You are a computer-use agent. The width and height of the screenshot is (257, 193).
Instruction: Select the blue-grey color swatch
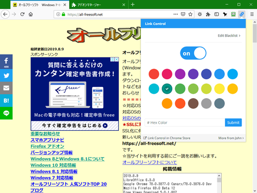click(x=220, y=103)
